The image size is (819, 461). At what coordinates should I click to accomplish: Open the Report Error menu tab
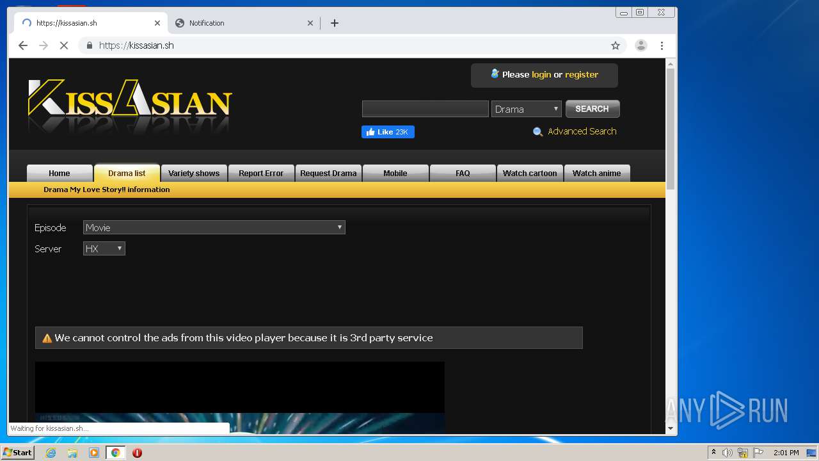[261, 174]
